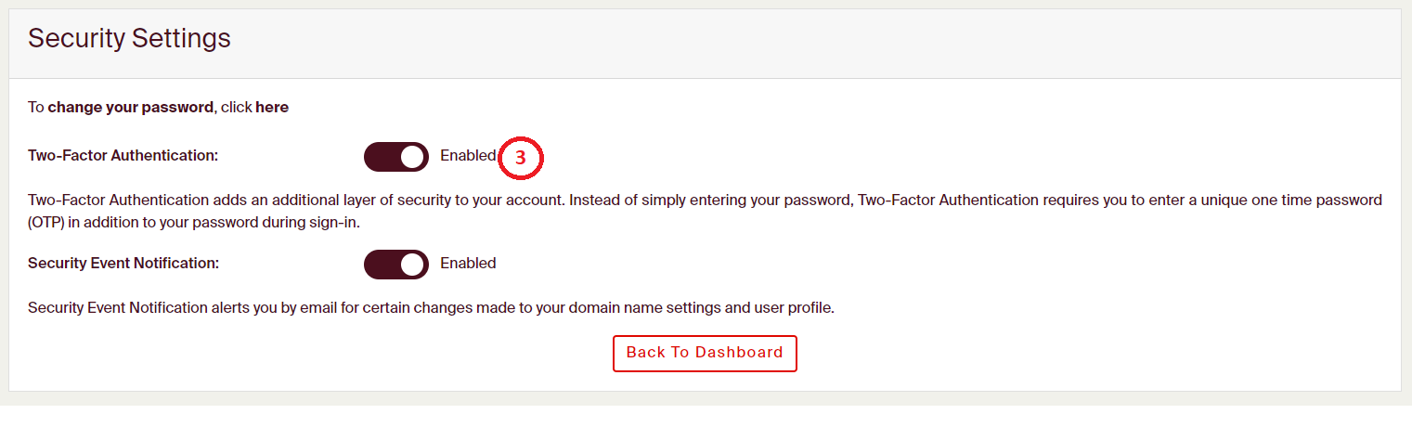Click the Security Settings heading
Image resolution: width=1412 pixels, height=427 pixels.
tap(129, 39)
